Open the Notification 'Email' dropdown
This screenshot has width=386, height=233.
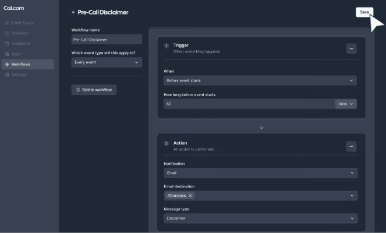(260, 173)
